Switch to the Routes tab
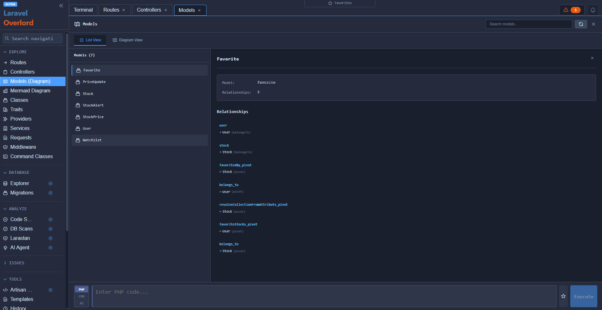The height and width of the screenshot is (310, 602). click(x=111, y=10)
